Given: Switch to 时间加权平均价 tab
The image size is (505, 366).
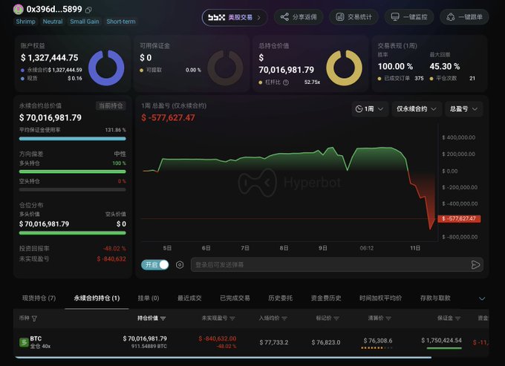Looking at the screenshot, I should [380, 298].
